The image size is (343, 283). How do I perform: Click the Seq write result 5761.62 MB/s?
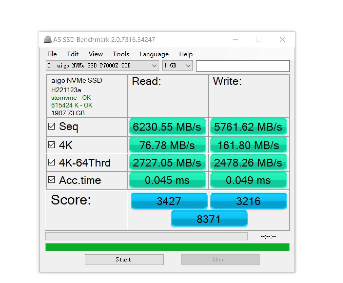tap(248, 127)
